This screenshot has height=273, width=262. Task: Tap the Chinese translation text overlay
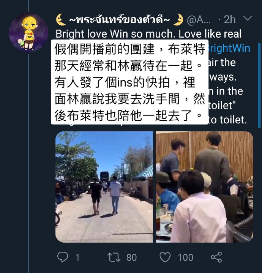[130, 82]
